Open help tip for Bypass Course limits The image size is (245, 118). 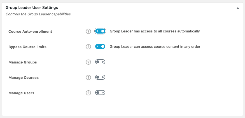click(88, 47)
